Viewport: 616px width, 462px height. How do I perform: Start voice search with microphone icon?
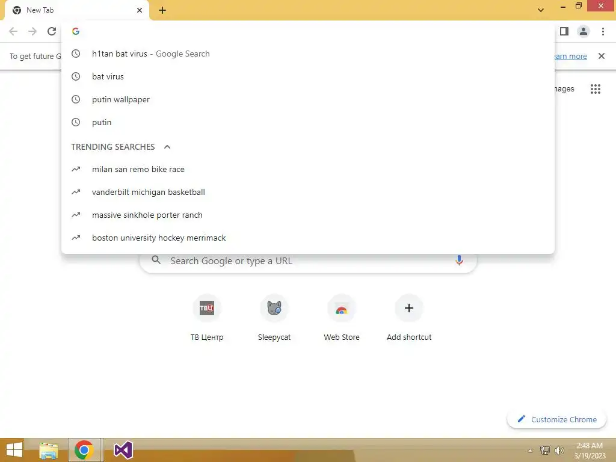tap(459, 260)
